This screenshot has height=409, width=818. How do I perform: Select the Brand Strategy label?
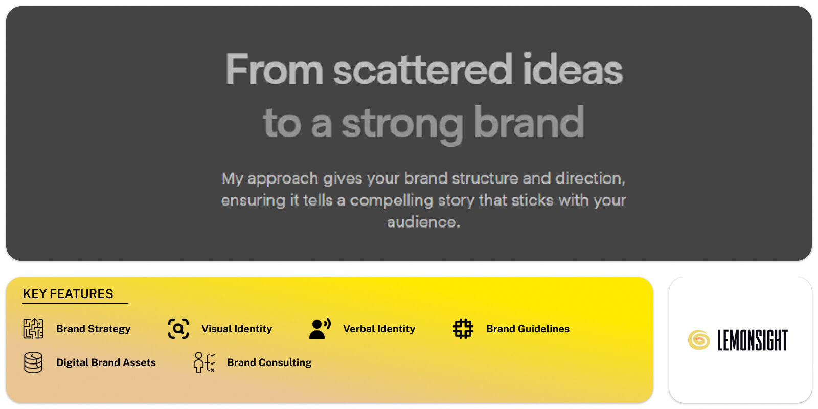(x=94, y=329)
